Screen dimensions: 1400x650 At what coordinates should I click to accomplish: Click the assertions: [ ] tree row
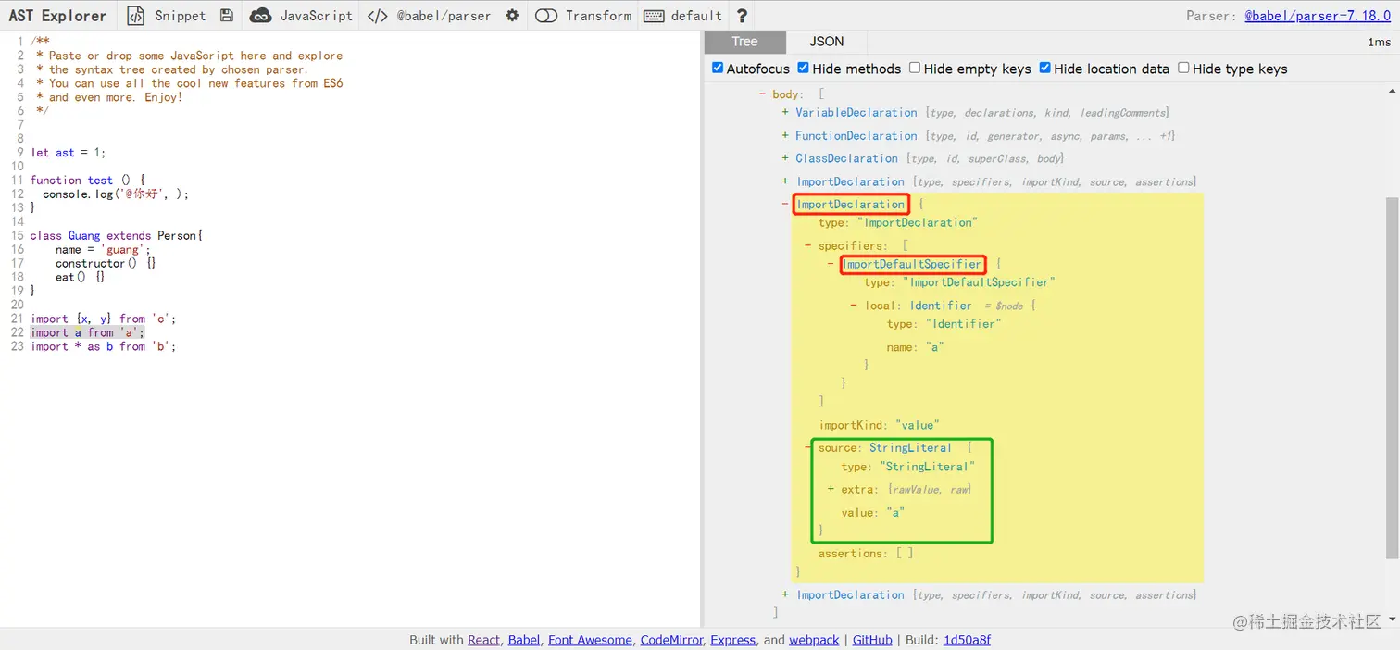(866, 554)
